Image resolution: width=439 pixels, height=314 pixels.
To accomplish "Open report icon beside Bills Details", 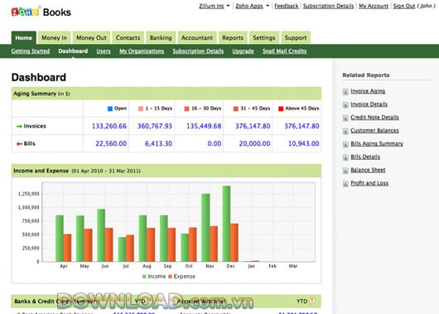I will [345, 157].
